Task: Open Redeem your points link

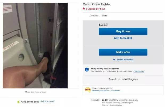Action: click(x=100, y=91)
